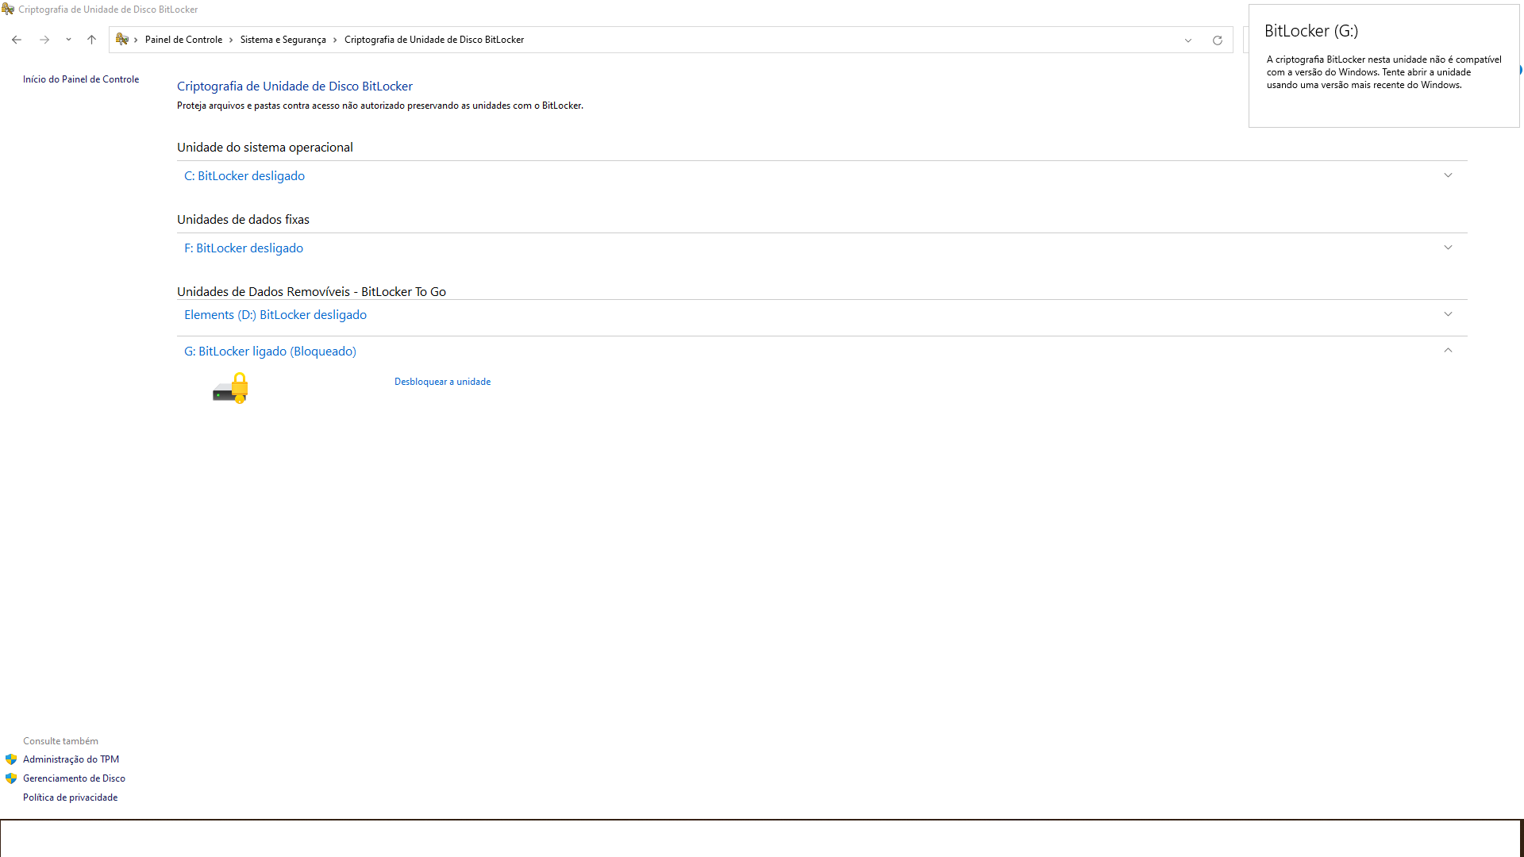Screen dimensions: 1524x857
Task: Open Sistema e Segurança breadcrumb
Action: (283, 40)
